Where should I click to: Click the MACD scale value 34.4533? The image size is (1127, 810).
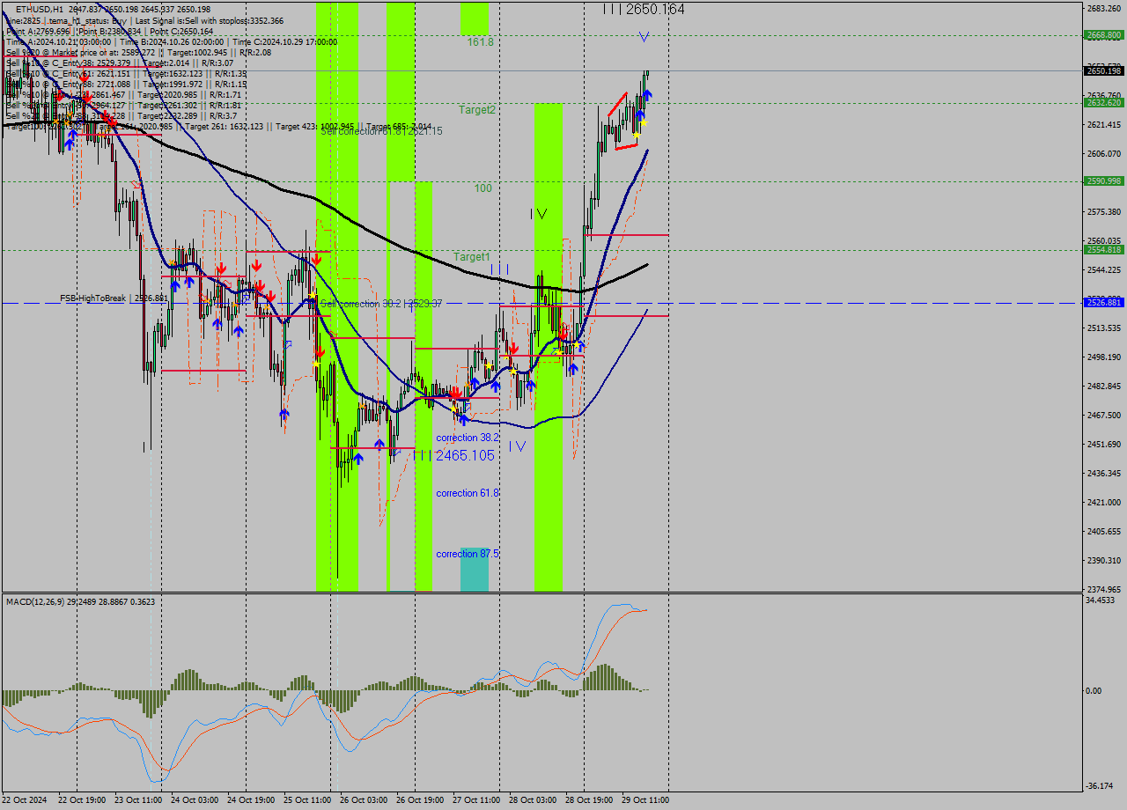(1101, 600)
